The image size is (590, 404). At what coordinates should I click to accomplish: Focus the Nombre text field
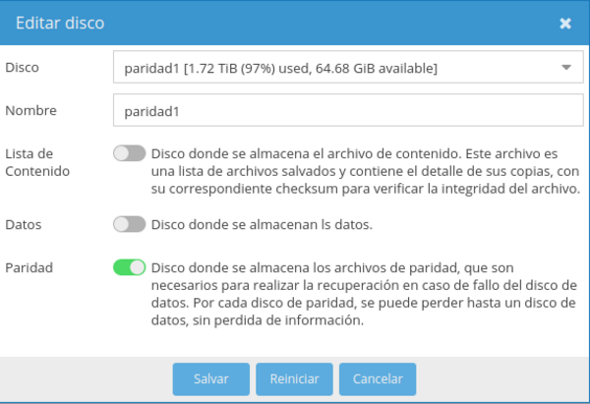click(346, 112)
